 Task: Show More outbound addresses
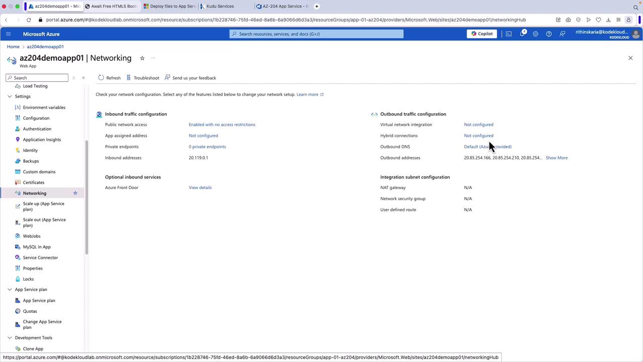557,158
